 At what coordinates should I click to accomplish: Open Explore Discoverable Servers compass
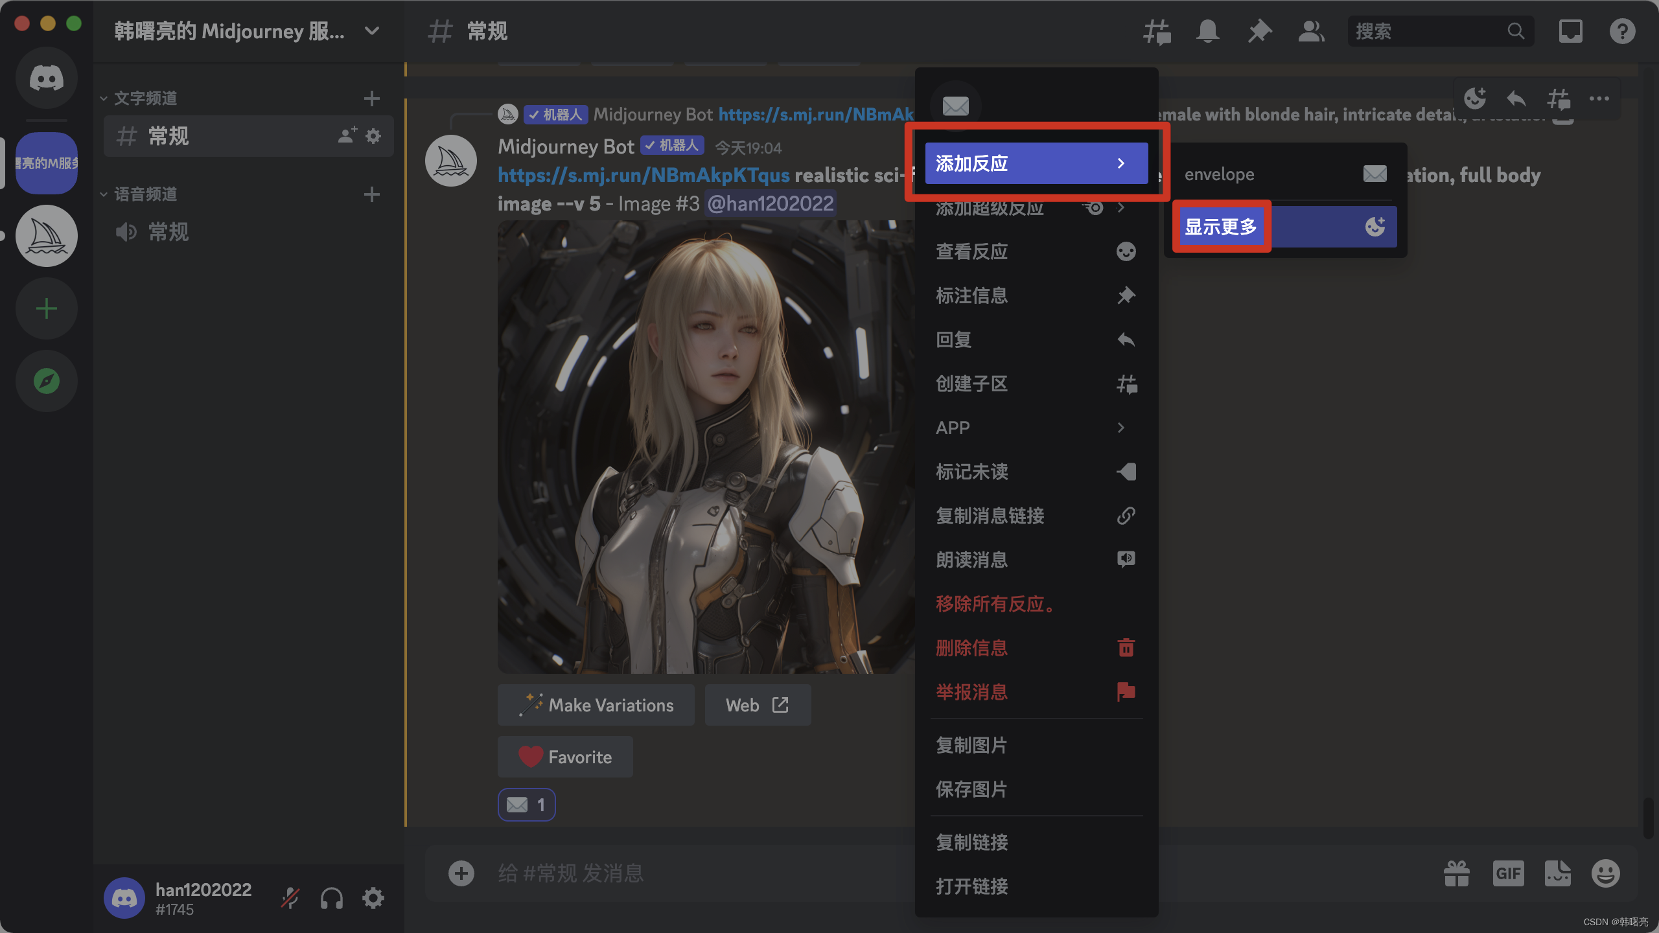[x=47, y=381]
